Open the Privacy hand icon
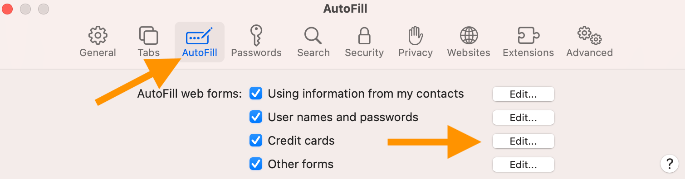Viewport: 685px width, 179px height. point(415,35)
